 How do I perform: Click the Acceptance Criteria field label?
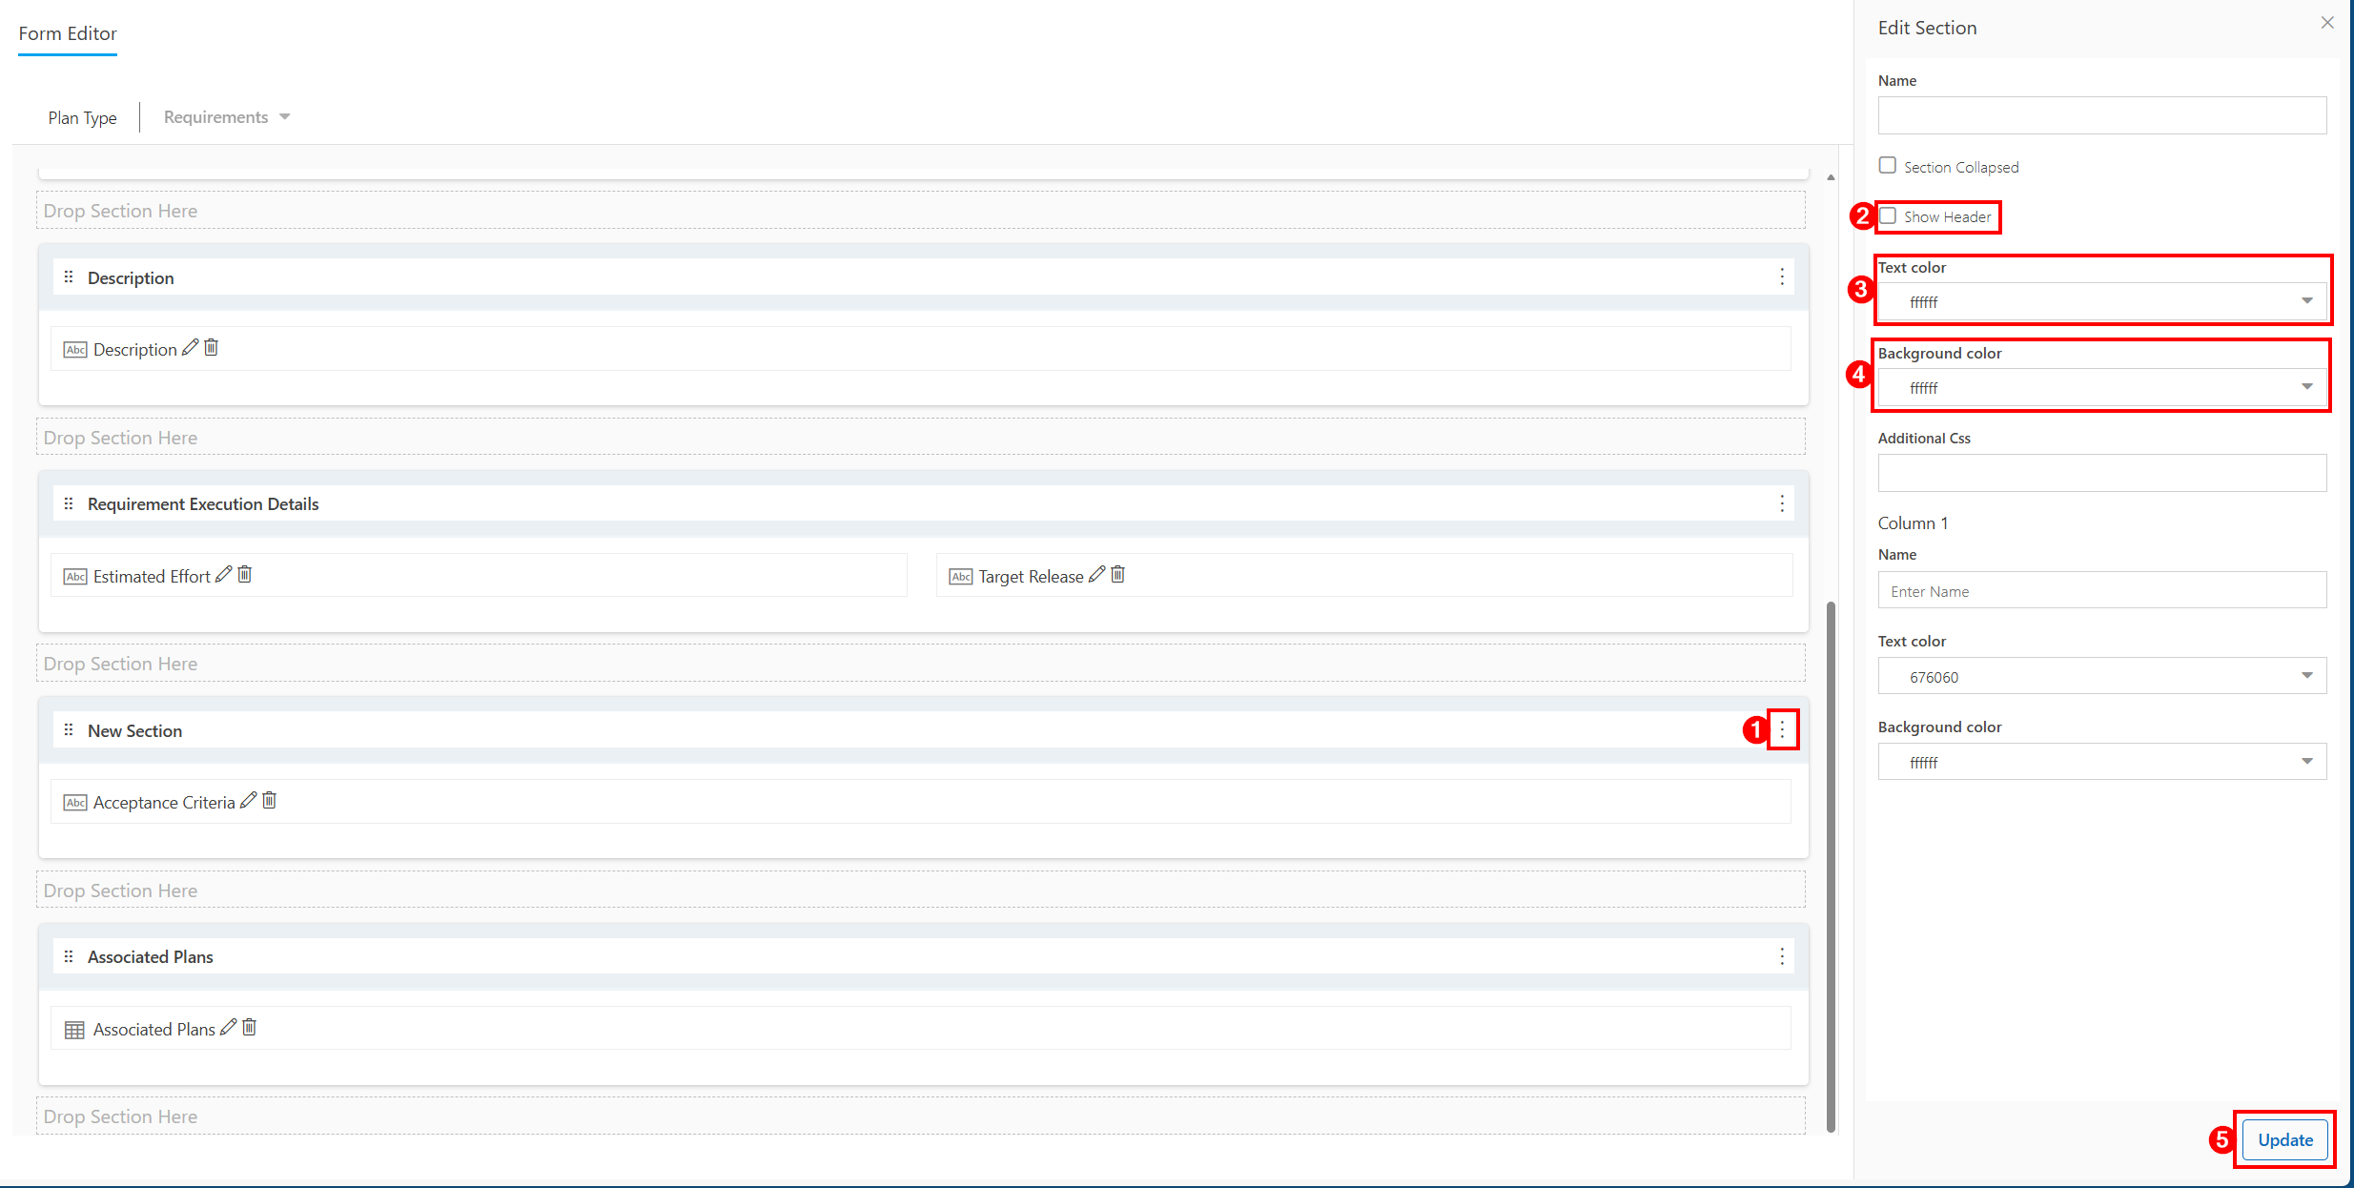click(164, 803)
